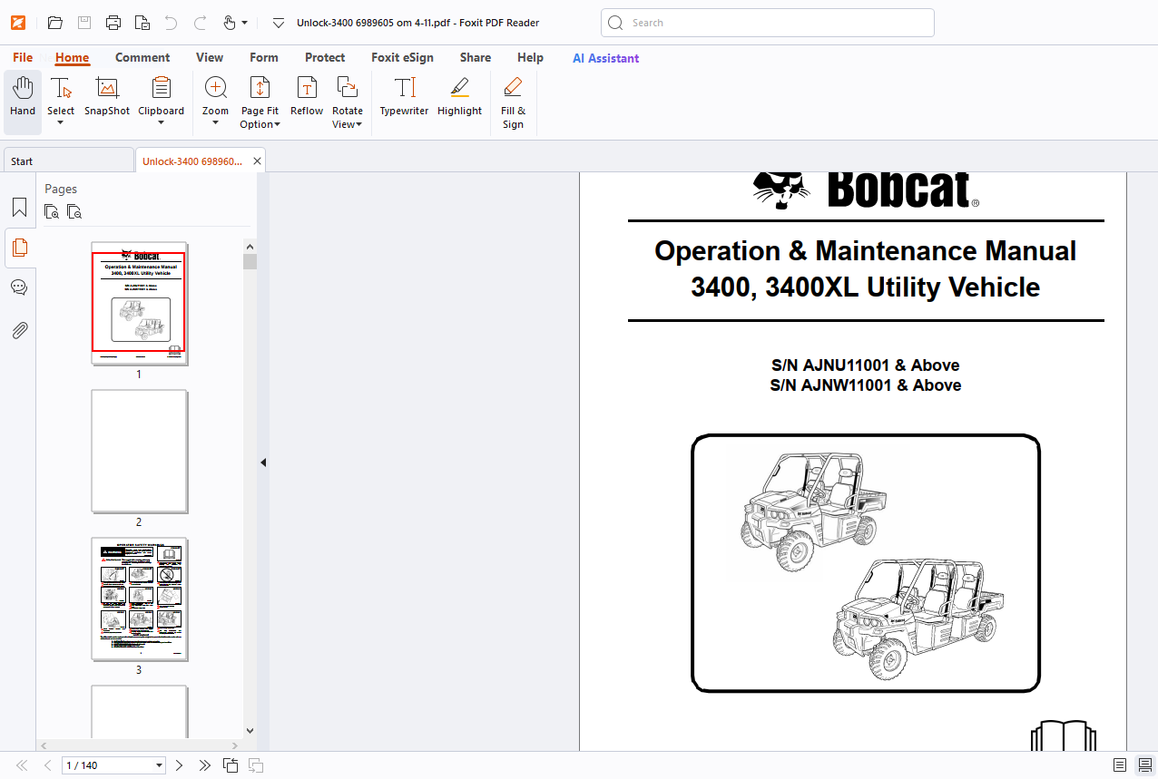This screenshot has width=1158, height=779.
Task: Open the Attachments paperclip panel
Action: [19, 329]
